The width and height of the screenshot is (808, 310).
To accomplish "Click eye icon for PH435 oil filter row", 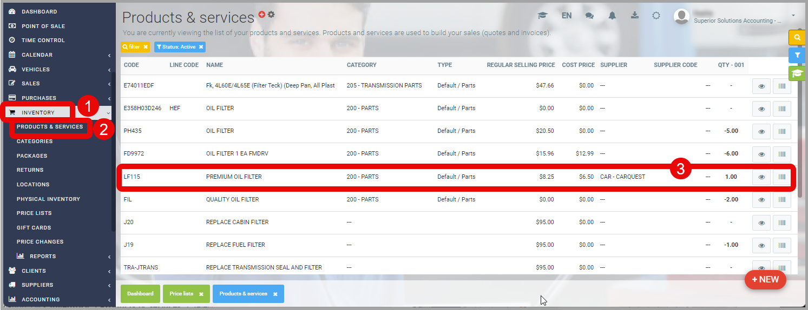I will pos(761,131).
